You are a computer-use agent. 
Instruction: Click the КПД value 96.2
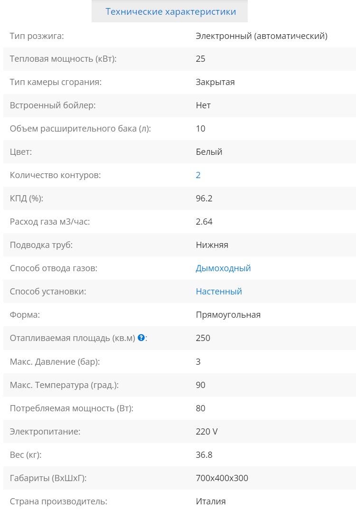(204, 199)
